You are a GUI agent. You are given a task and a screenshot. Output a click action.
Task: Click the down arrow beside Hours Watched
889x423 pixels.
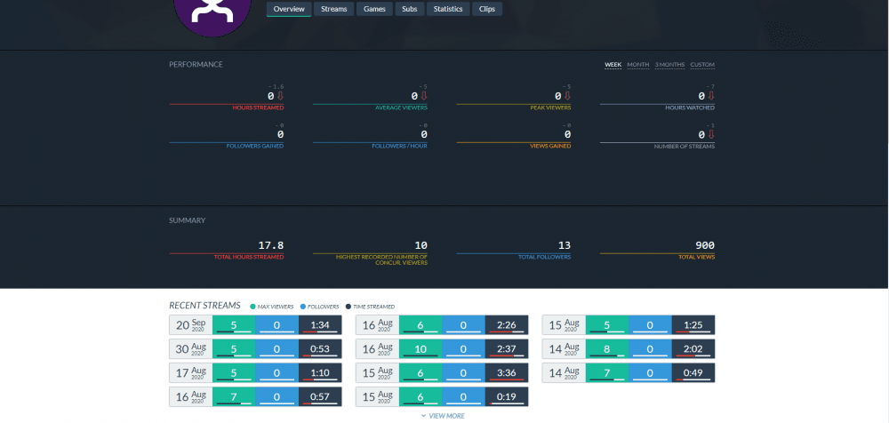pyautogui.click(x=711, y=96)
